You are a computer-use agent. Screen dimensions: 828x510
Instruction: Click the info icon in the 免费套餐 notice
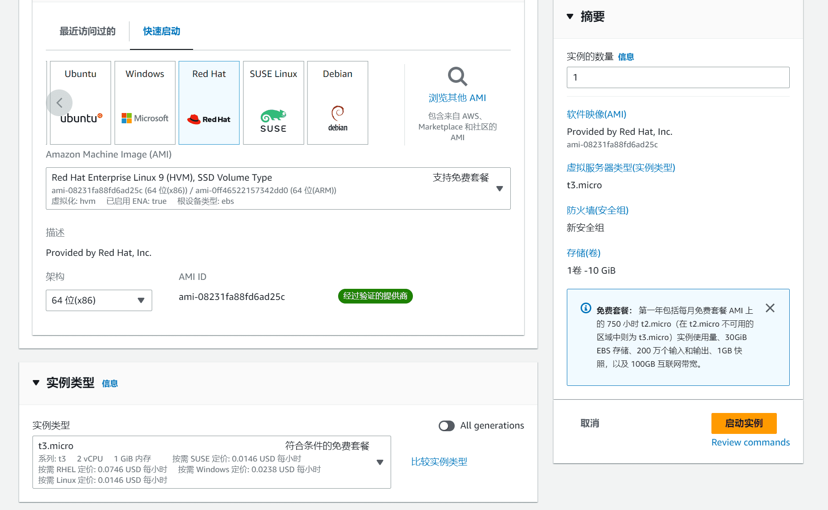pos(585,308)
